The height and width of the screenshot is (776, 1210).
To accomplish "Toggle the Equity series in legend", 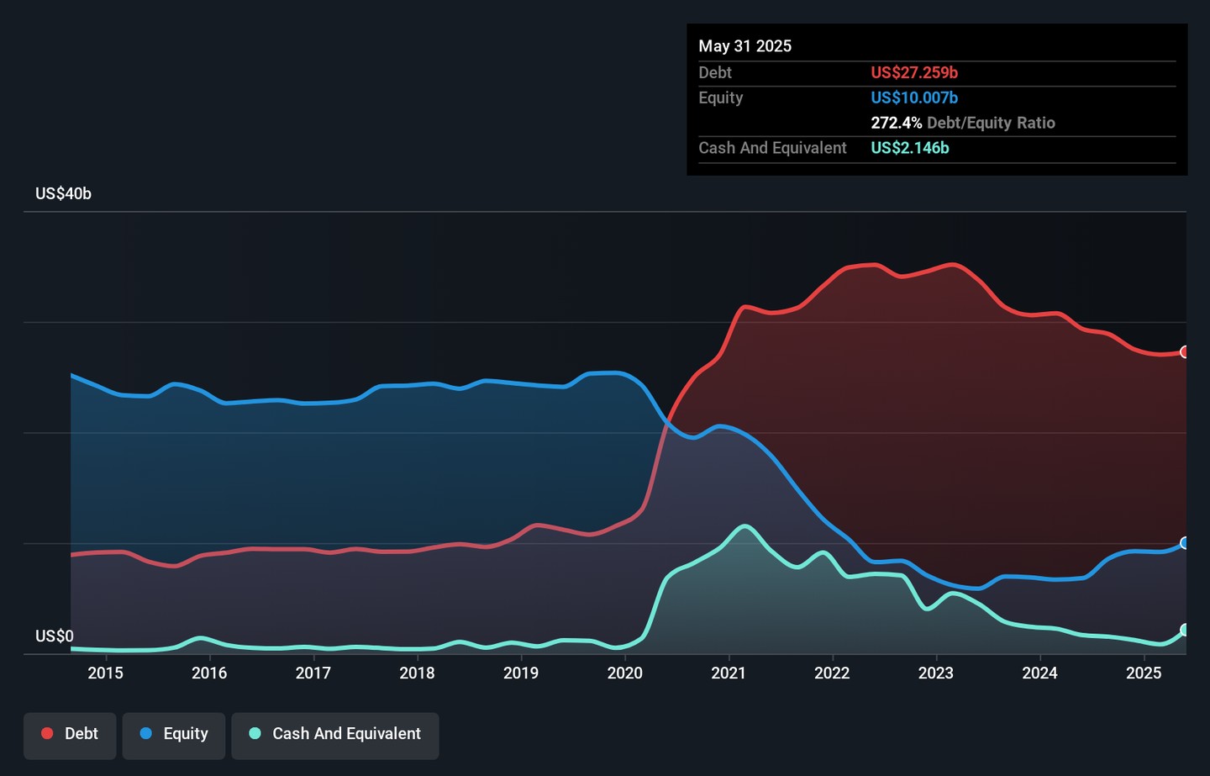I will (x=174, y=734).
